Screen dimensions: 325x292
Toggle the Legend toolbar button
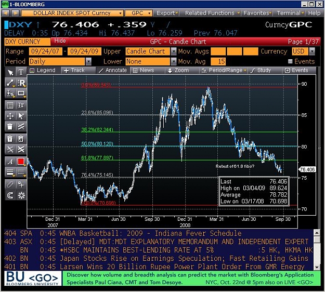43,71
